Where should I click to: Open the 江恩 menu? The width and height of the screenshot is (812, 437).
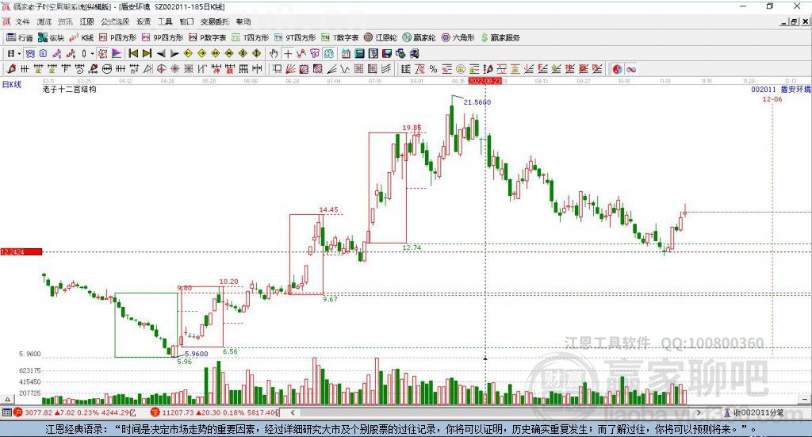(x=87, y=21)
